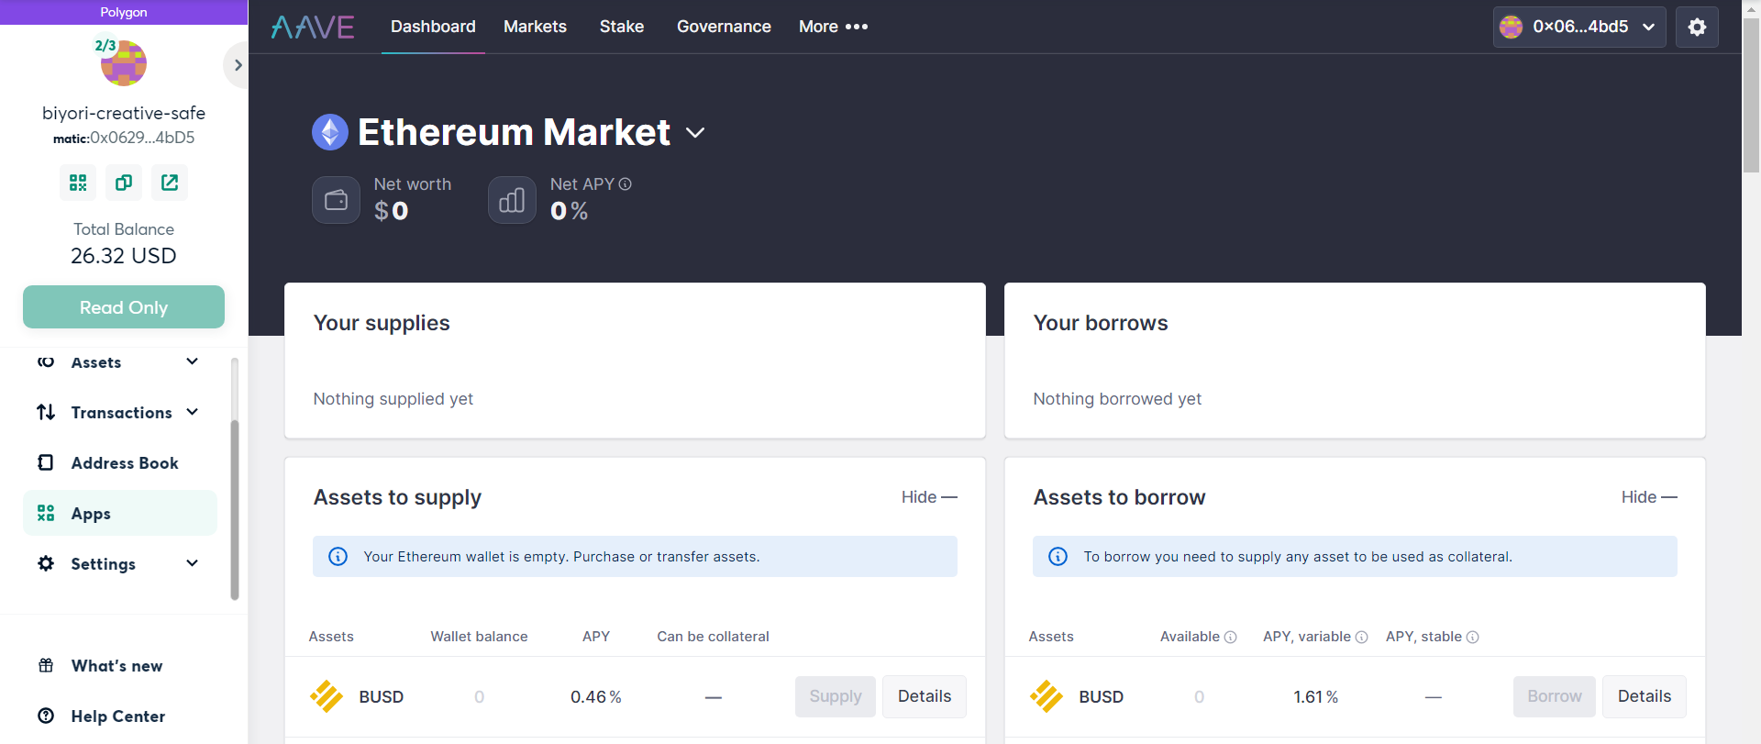Click the Apps grid icon

(46, 513)
